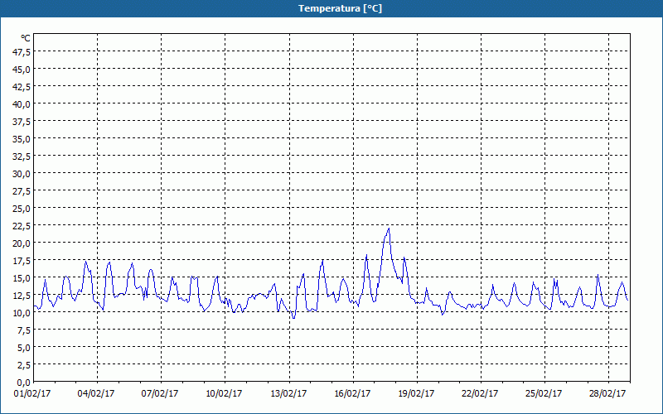Select the 0,0 y-axis label
The image size is (663, 414).
tap(24, 383)
